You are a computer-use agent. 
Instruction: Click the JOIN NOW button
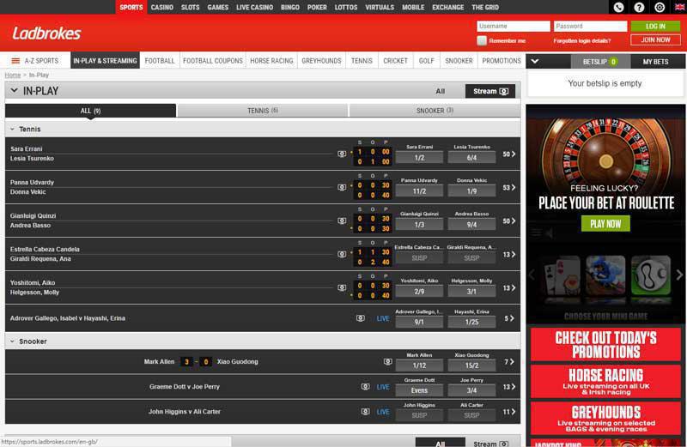point(655,39)
